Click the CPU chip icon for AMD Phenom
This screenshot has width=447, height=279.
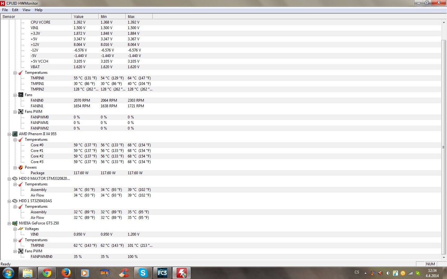(15, 134)
